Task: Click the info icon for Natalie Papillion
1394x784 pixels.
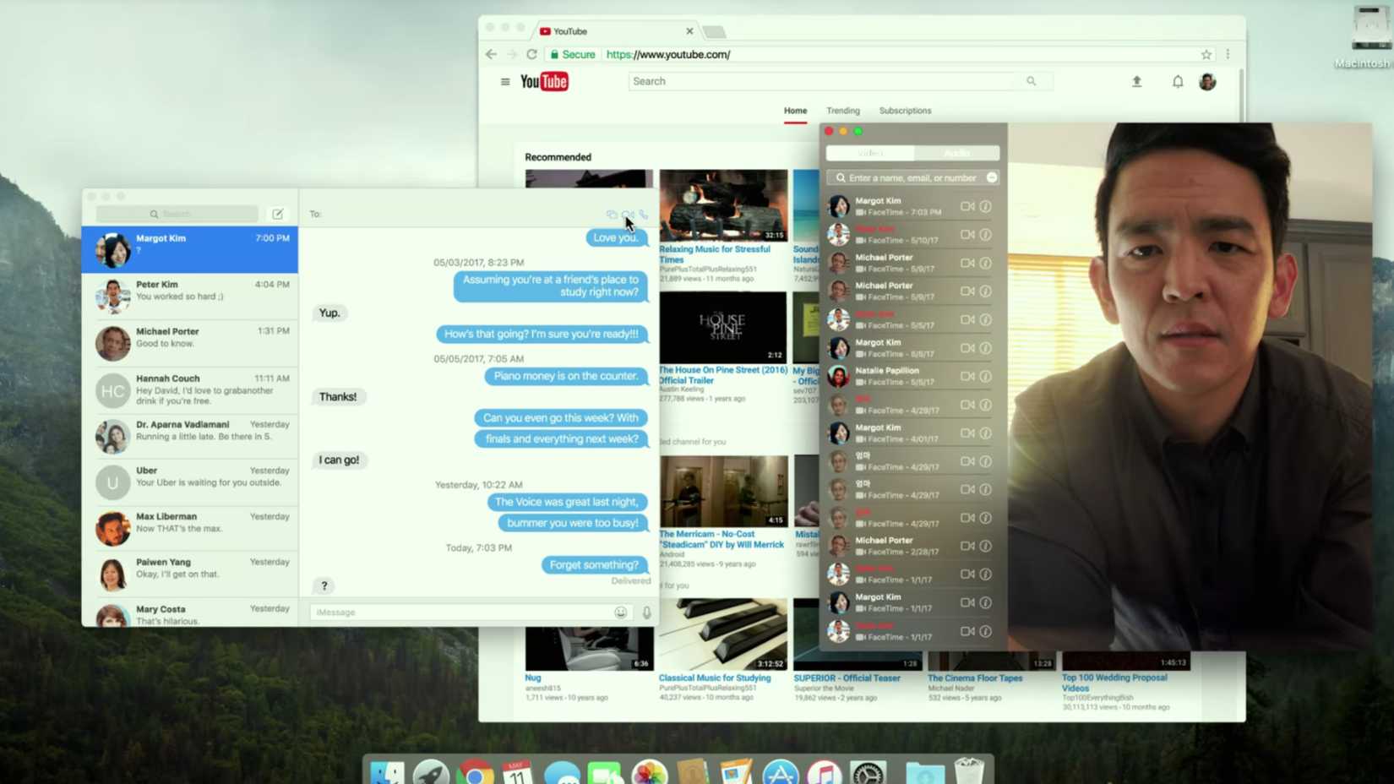Action: coord(985,377)
